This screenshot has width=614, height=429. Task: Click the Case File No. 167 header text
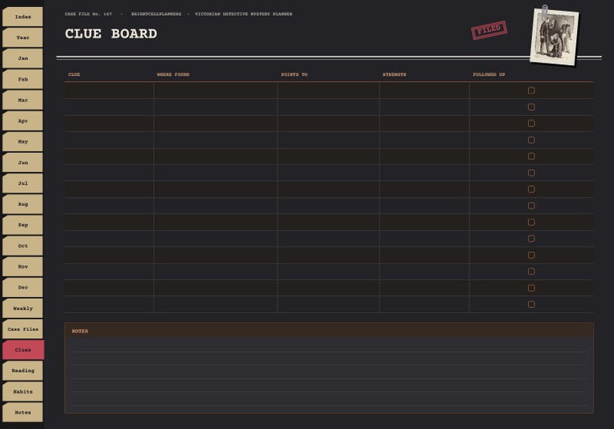tap(88, 14)
